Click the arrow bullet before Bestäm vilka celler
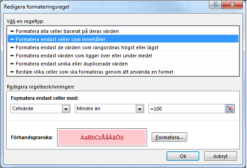Viewport: 247px width, 168px height. click(x=13, y=72)
